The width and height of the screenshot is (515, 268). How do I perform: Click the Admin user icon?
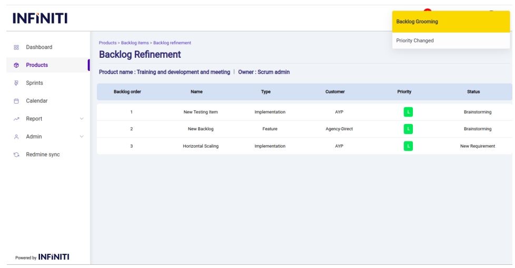[16, 137]
